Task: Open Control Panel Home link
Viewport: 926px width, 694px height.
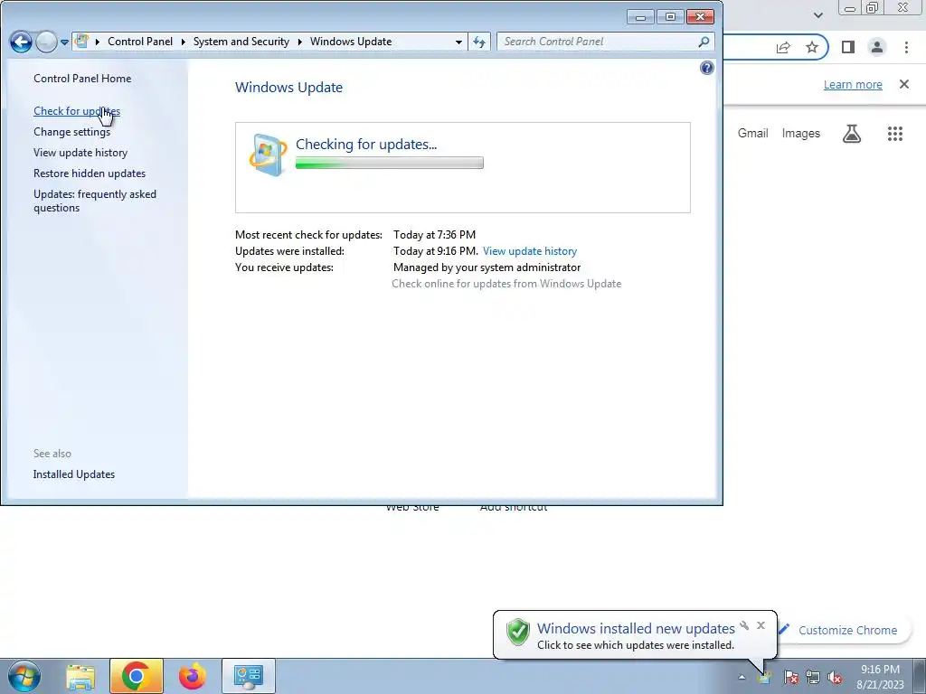Action: click(x=82, y=79)
